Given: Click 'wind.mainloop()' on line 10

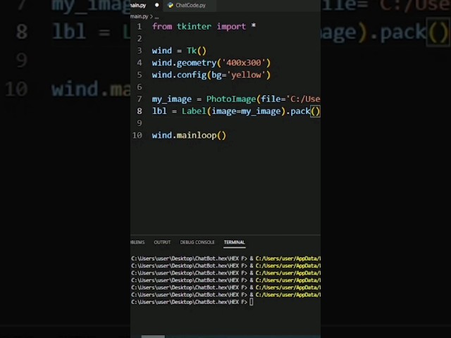Looking at the screenshot, I should [x=190, y=135].
